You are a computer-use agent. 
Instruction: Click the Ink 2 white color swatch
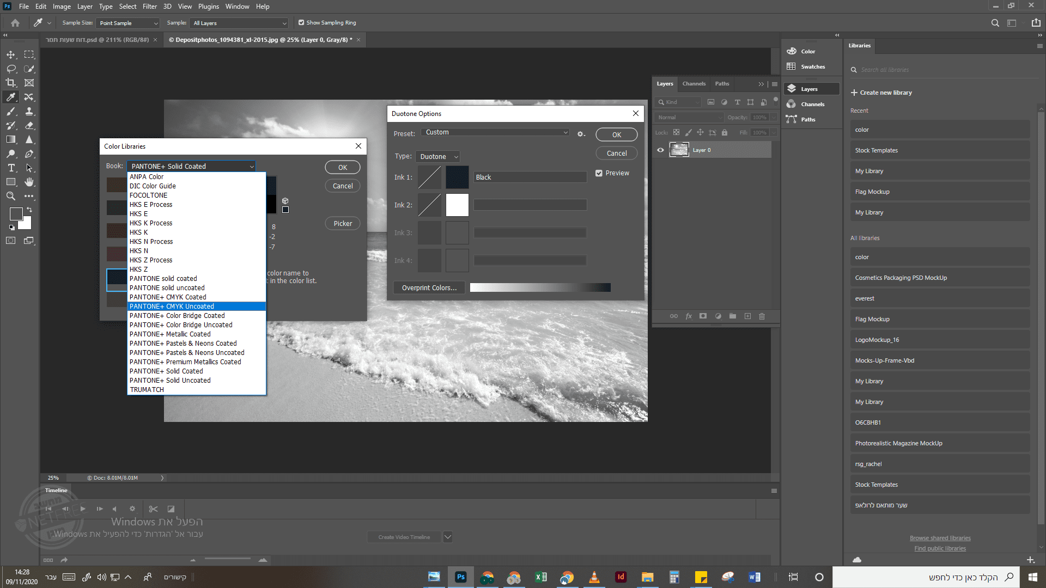pos(457,205)
